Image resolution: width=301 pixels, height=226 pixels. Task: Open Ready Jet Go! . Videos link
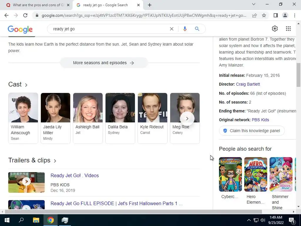click(75, 175)
